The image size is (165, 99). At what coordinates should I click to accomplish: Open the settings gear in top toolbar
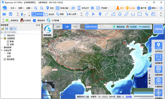point(92,8)
